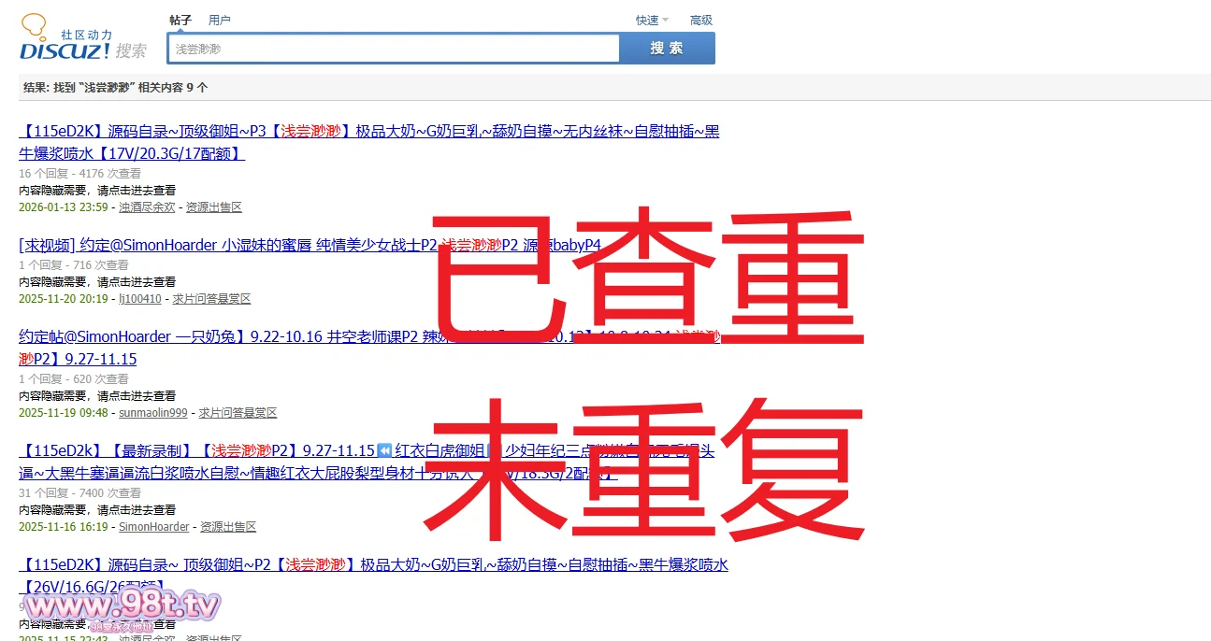Switch to the 帖子 tab
The height and width of the screenshot is (641, 1211).
[180, 20]
